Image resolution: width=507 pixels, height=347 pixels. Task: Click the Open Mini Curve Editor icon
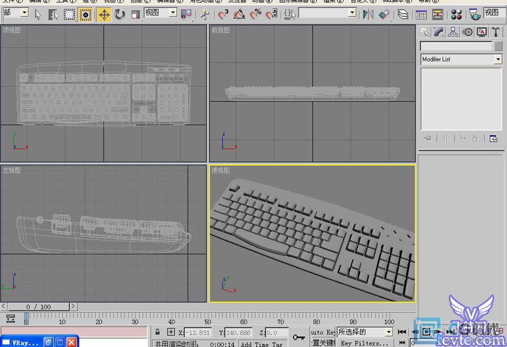click(x=10, y=319)
